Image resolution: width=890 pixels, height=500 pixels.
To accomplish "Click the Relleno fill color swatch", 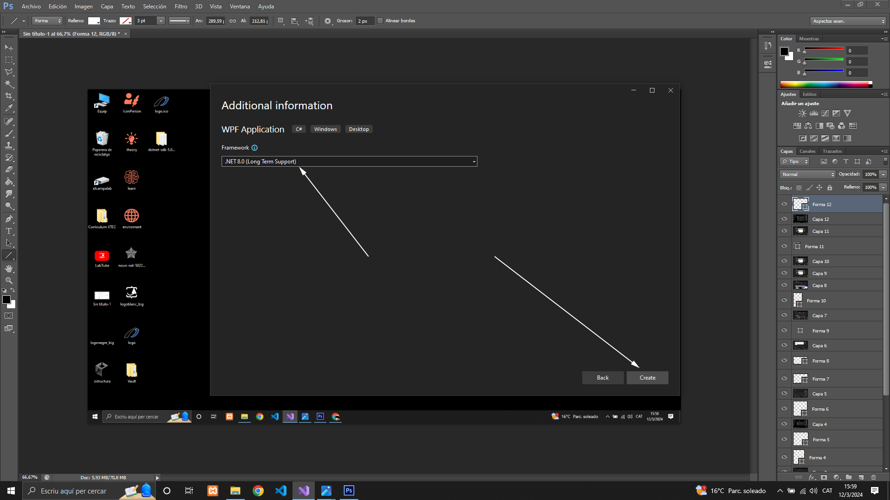I will pos(94,21).
